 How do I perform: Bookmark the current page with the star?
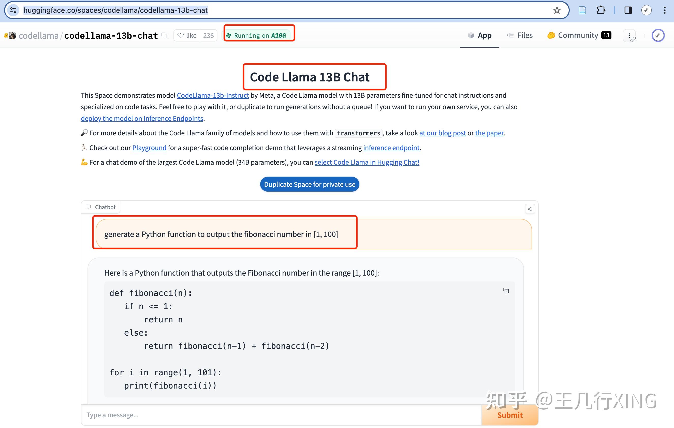tap(557, 10)
